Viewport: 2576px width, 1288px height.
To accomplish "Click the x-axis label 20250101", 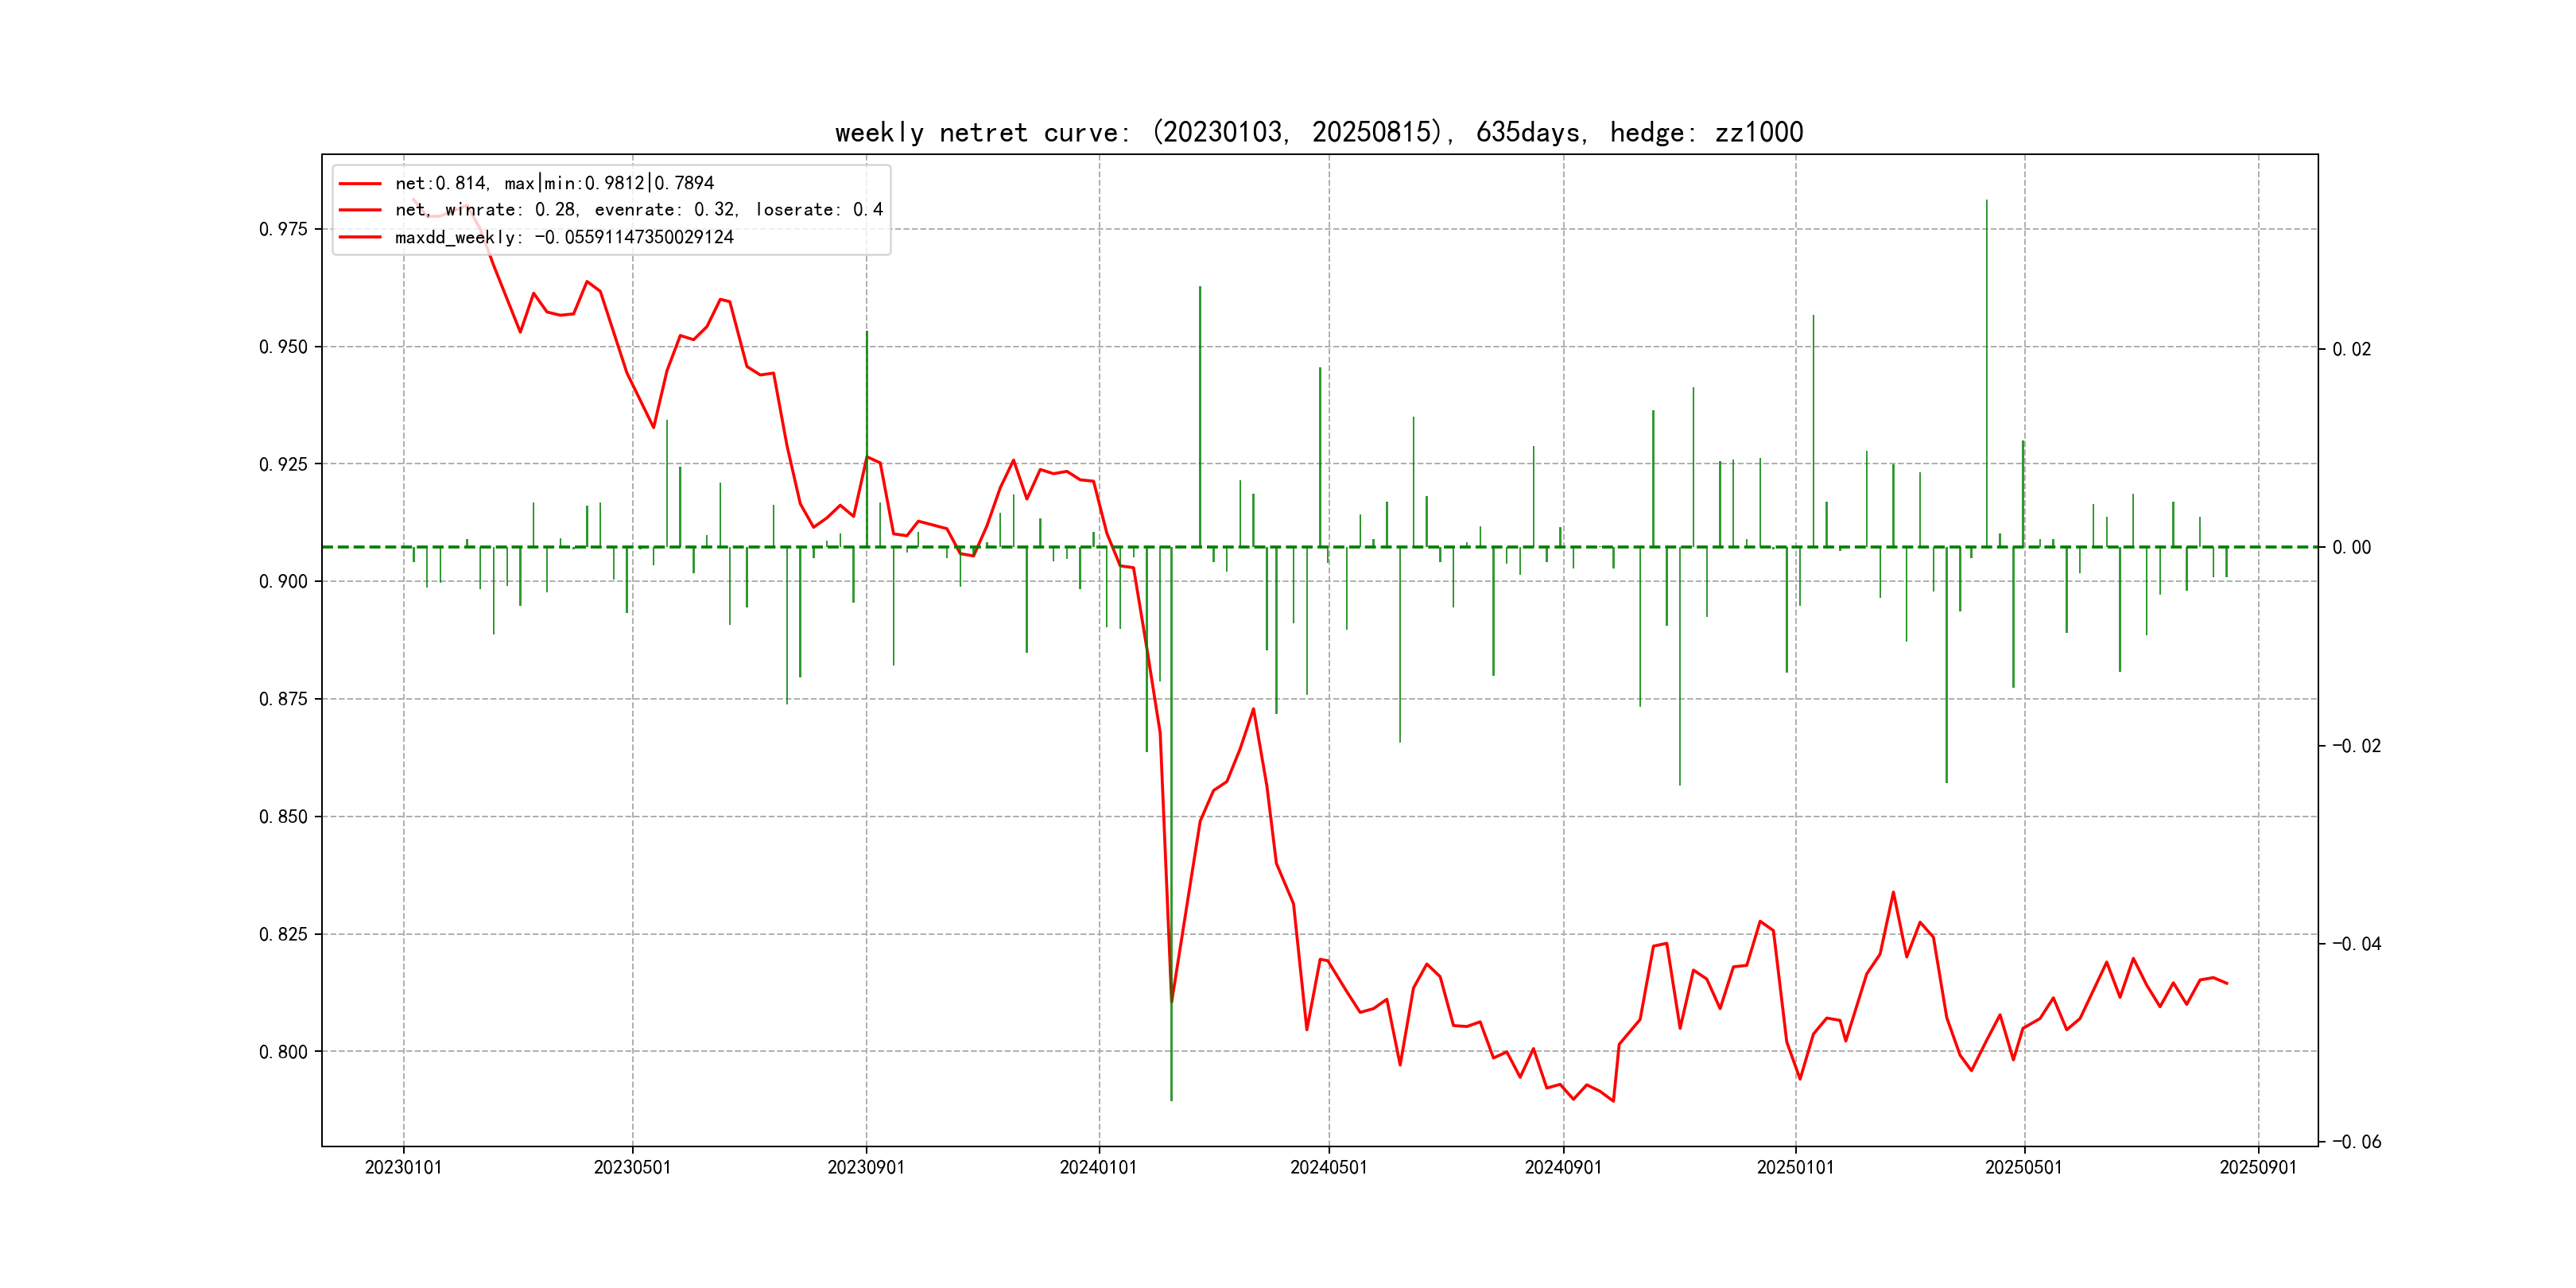I will (1795, 1168).
